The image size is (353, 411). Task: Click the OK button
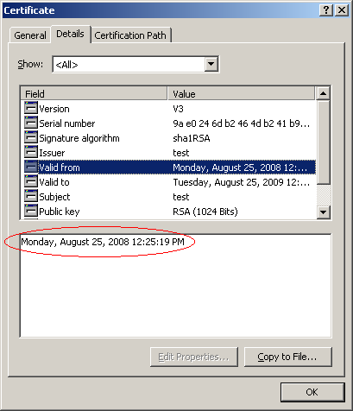click(x=312, y=392)
